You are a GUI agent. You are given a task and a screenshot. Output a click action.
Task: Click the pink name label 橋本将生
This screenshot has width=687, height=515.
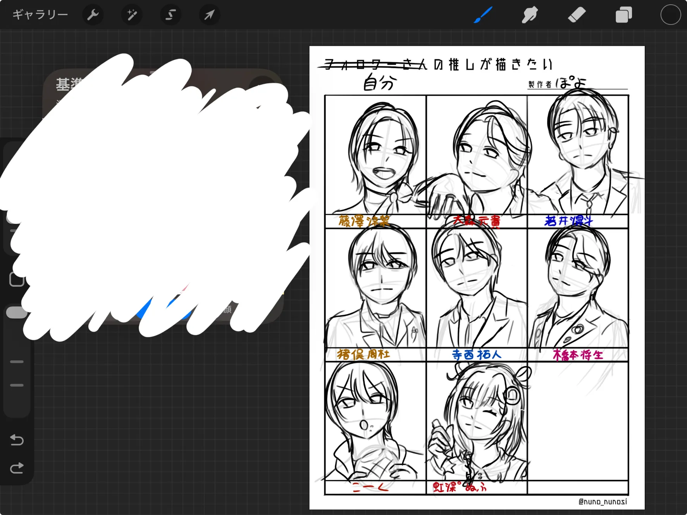(x=578, y=355)
